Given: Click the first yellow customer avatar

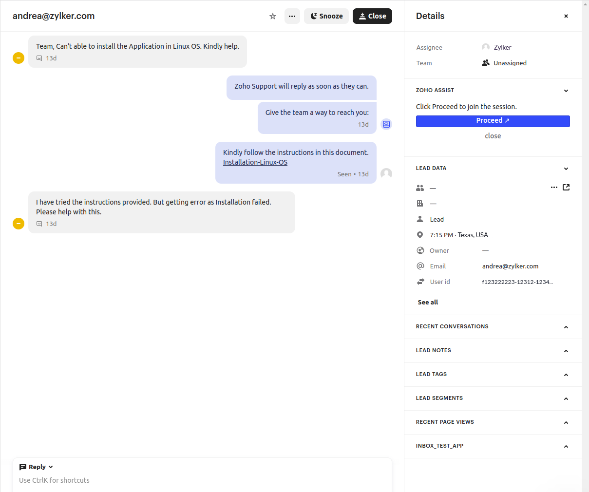Looking at the screenshot, I should 19,58.
